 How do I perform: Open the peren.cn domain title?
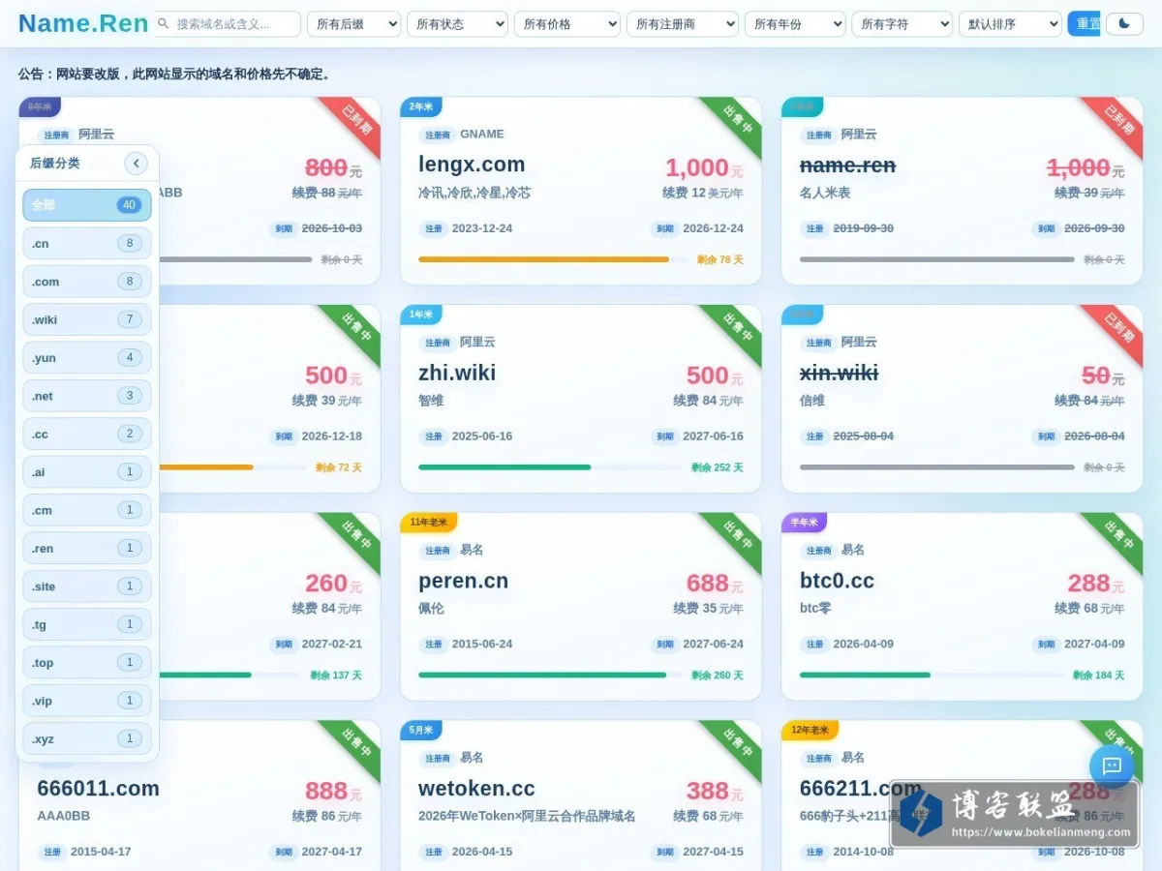[463, 581]
